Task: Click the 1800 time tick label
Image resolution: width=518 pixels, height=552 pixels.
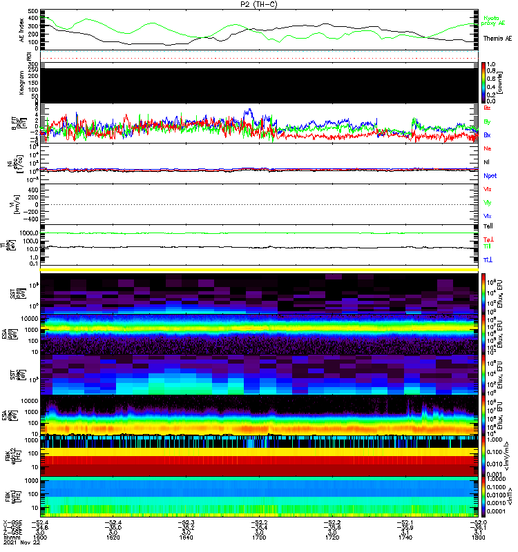Action: [x=478, y=538]
